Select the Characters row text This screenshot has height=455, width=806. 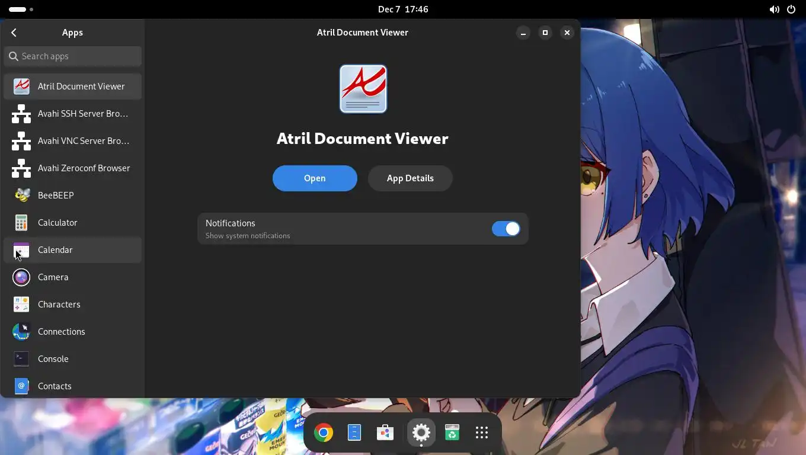59,305
